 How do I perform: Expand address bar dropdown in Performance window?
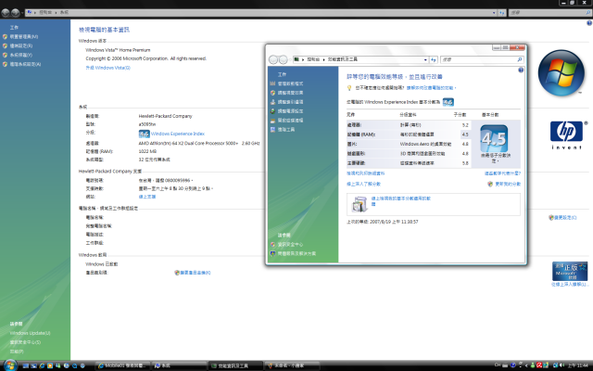(x=425, y=59)
